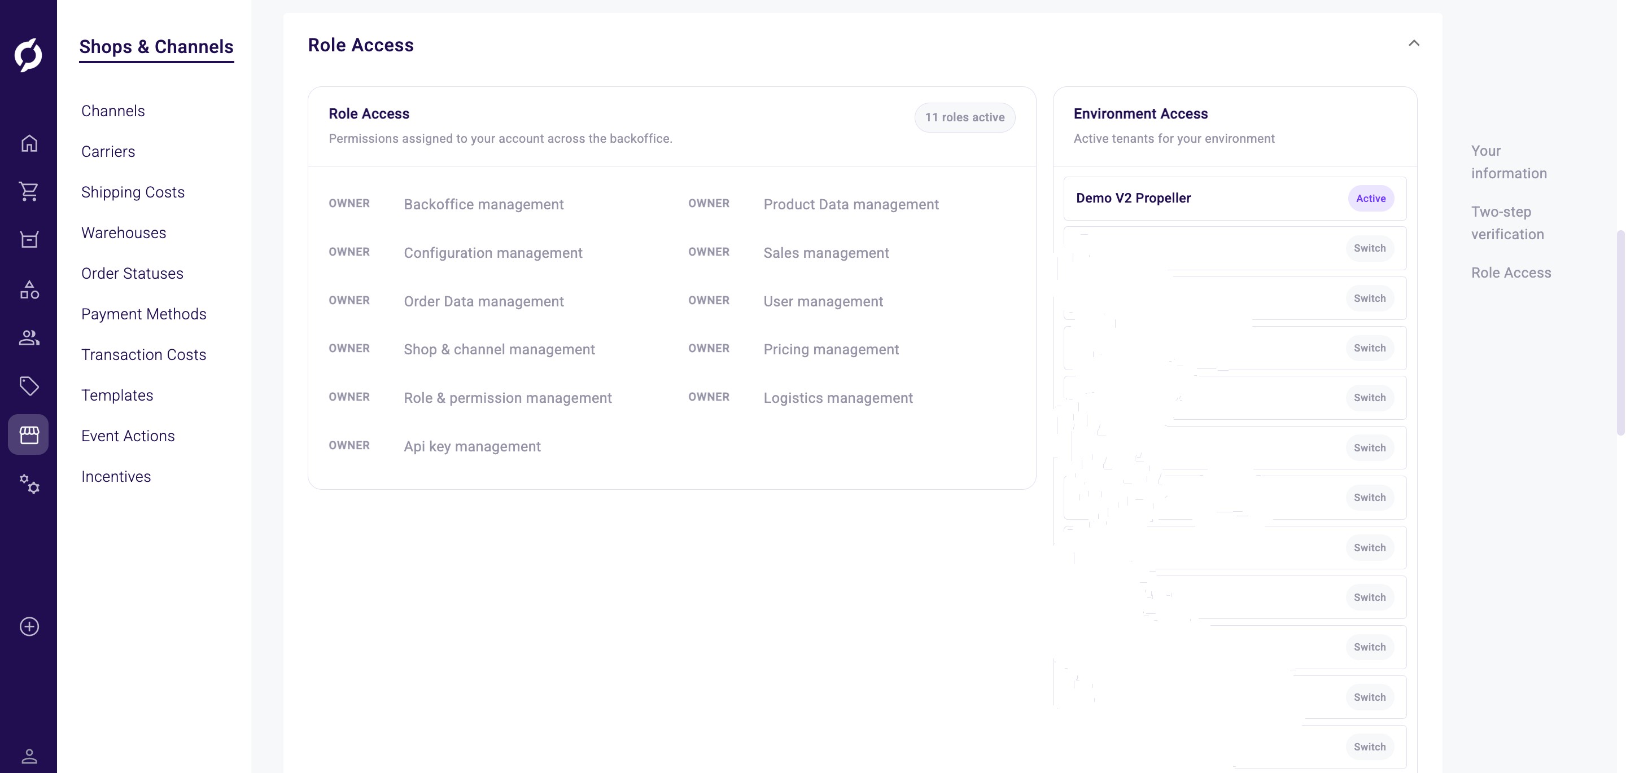The width and height of the screenshot is (1626, 773).
Task: Go to Shipping Costs
Action: (x=133, y=192)
